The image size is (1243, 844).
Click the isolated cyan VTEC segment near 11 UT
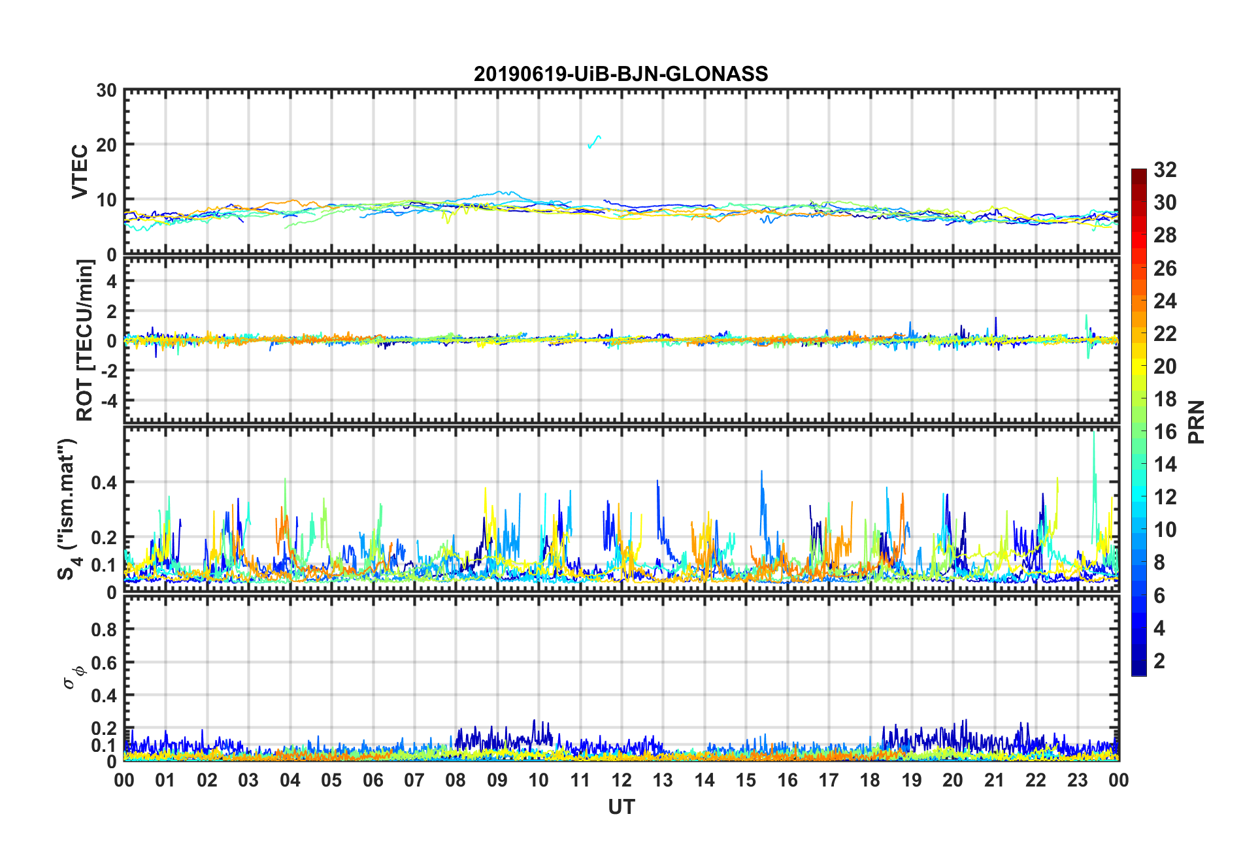[594, 141]
